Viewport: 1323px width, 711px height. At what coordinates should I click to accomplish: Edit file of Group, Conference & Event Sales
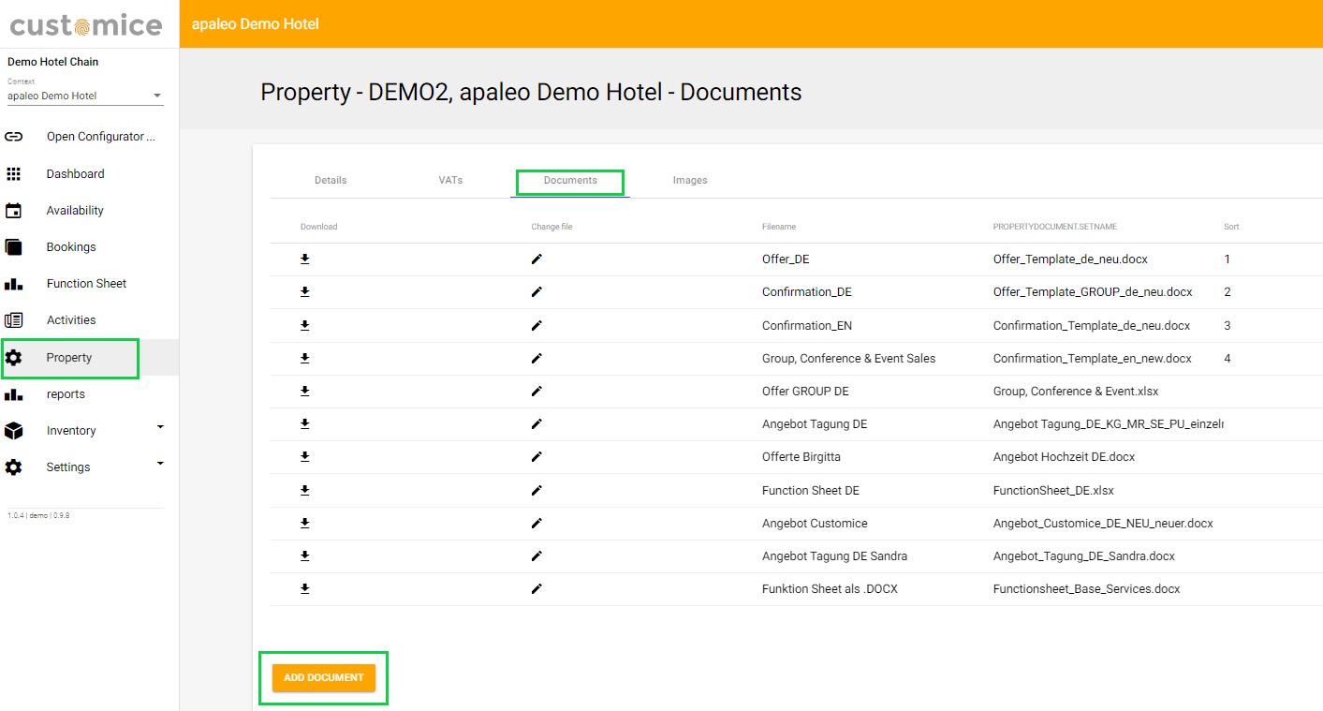coord(537,358)
